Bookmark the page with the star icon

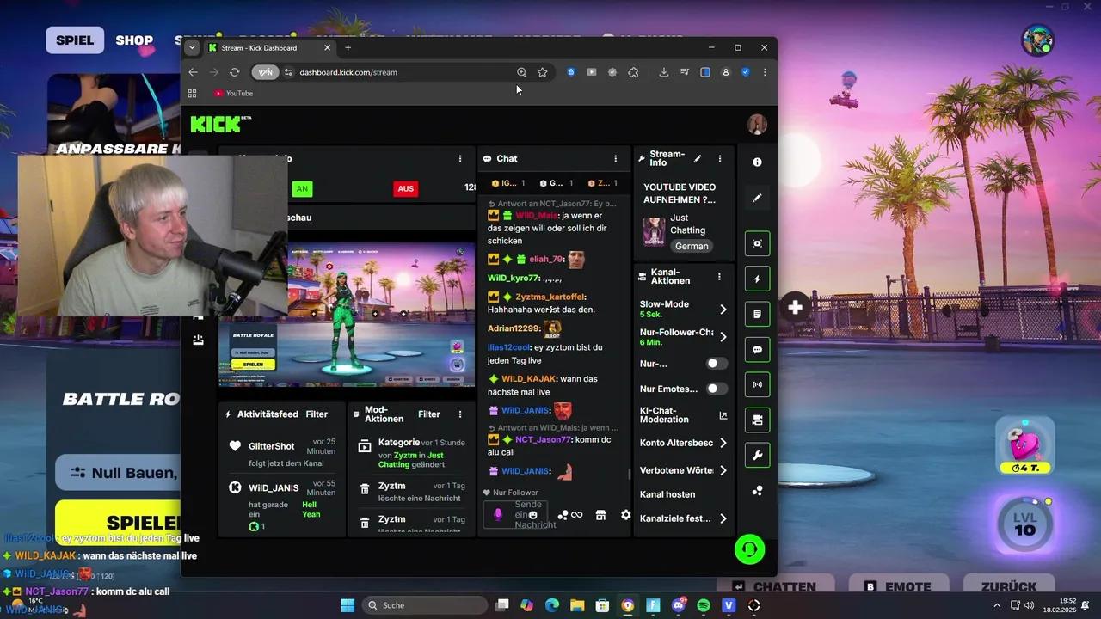(x=542, y=72)
